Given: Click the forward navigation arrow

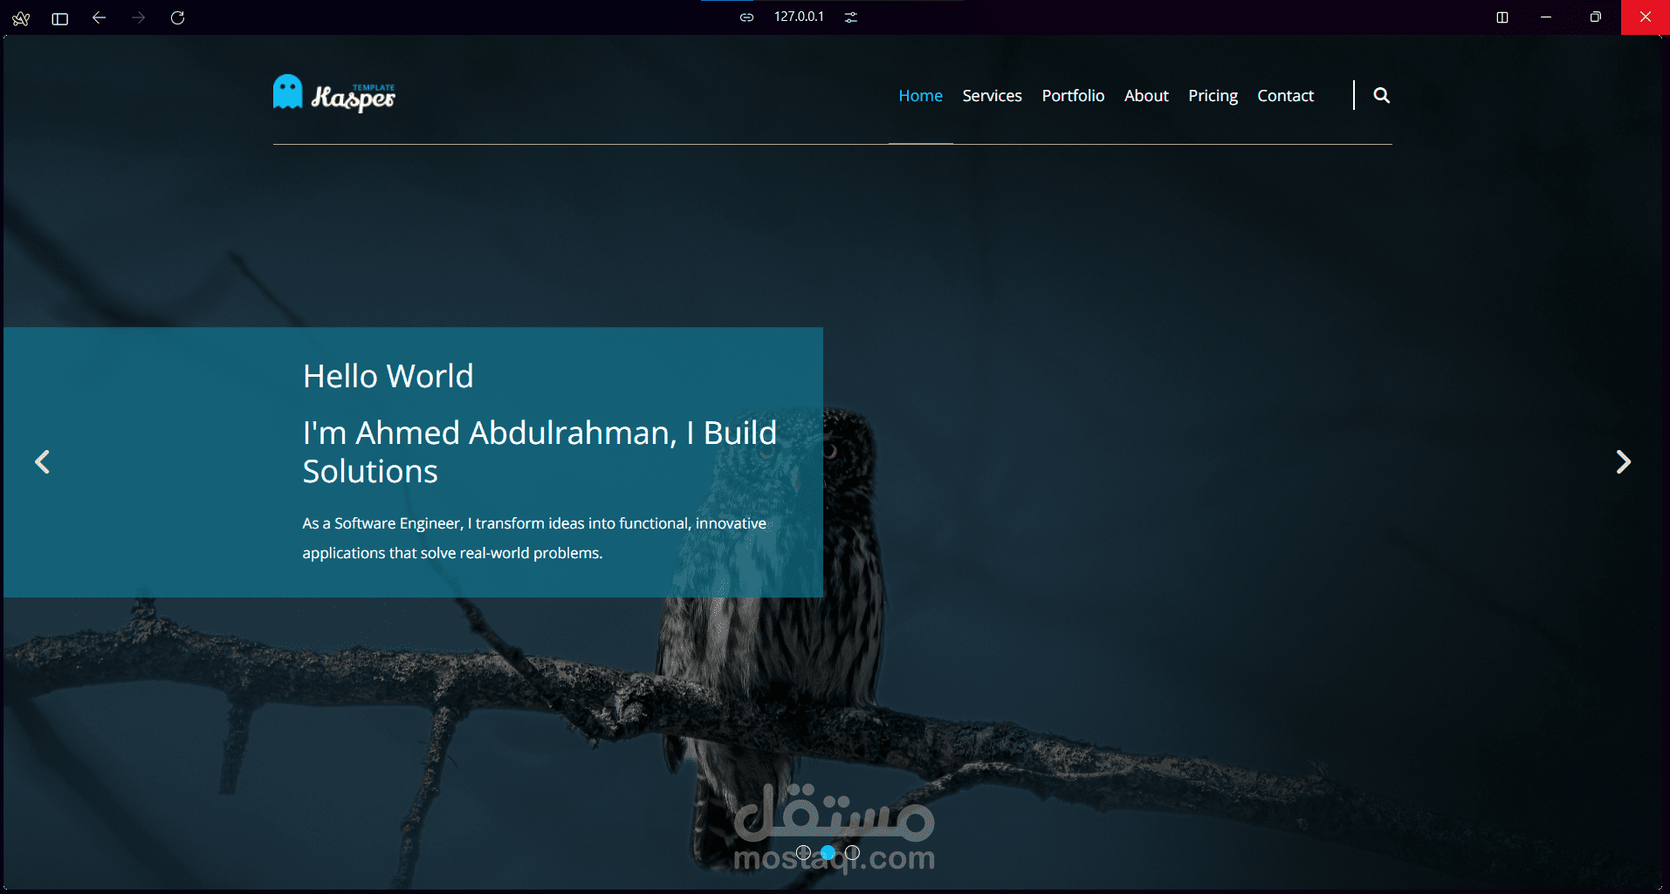Looking at the screenshot, I should pos(138,17).
